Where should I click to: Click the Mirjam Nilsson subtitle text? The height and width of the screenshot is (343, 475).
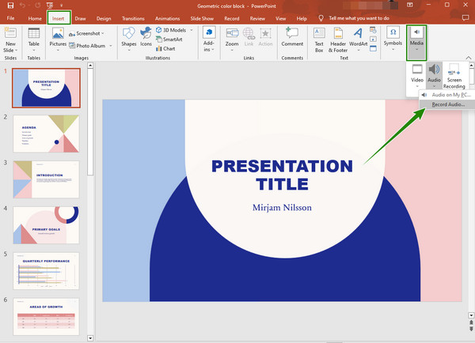[282, 208]
